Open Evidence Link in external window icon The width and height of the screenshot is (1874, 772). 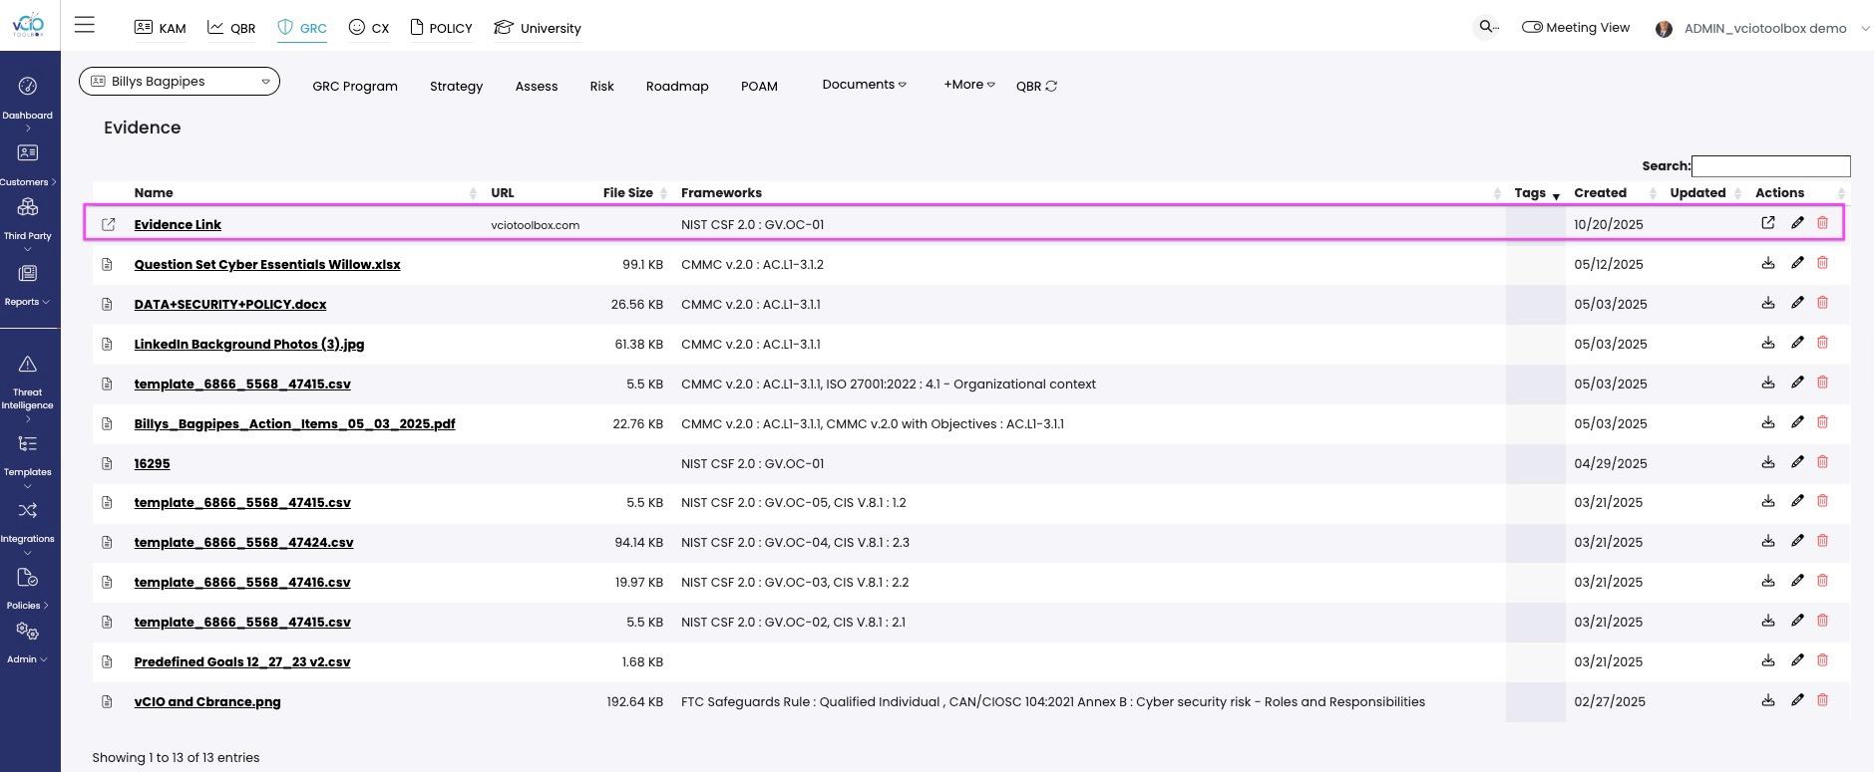pos(1767,223)
